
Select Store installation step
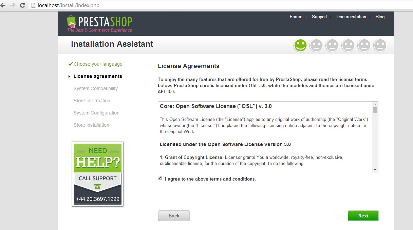pos(91,125)
